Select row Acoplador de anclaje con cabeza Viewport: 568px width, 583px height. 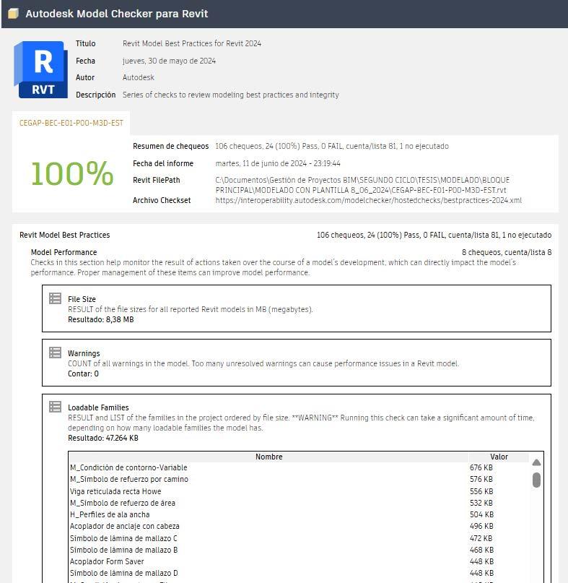pos(268,526)
